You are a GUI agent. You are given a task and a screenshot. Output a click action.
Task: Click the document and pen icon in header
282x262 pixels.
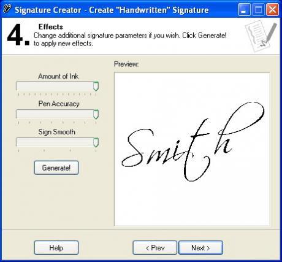pos(261,36)
